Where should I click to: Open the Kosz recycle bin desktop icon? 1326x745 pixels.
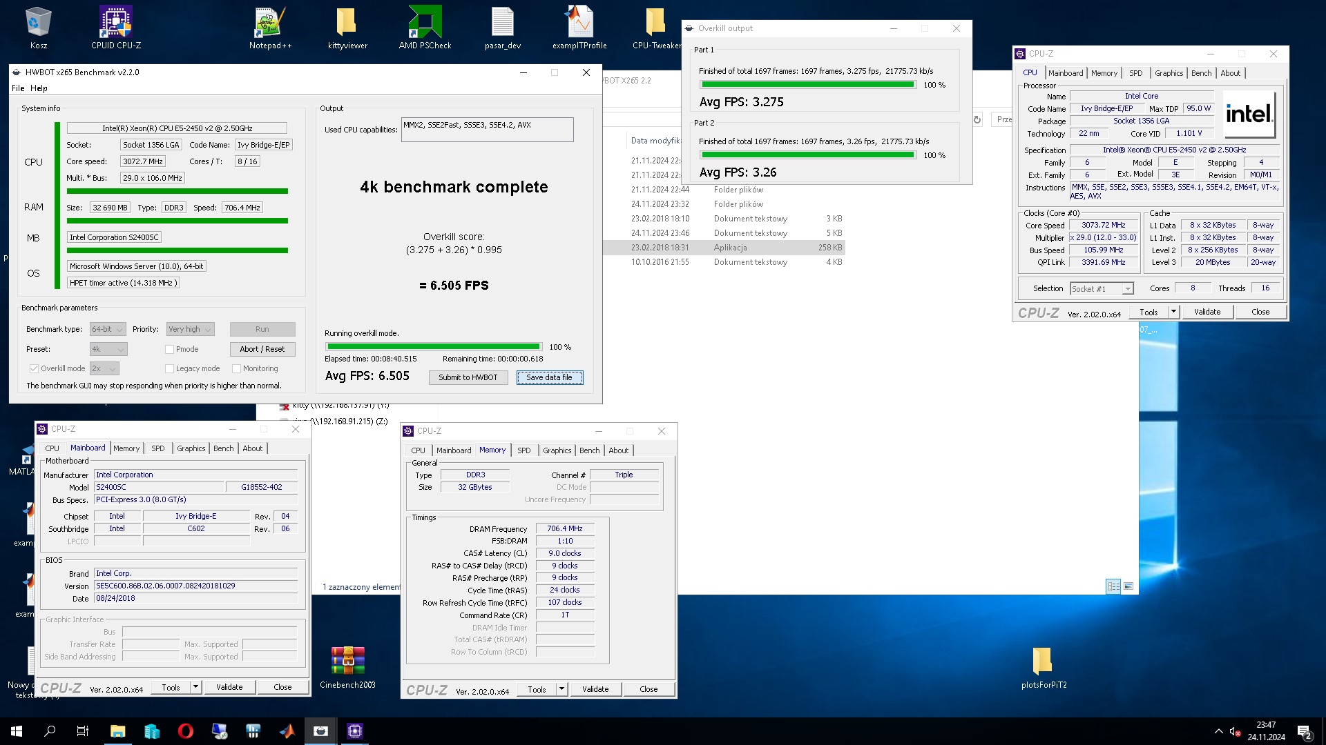[38, 28]
